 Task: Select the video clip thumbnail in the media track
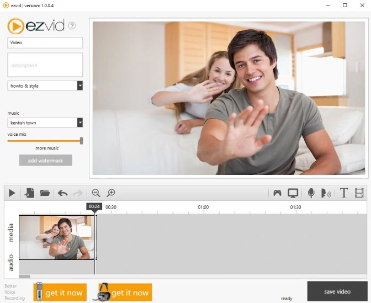(57, 237)
